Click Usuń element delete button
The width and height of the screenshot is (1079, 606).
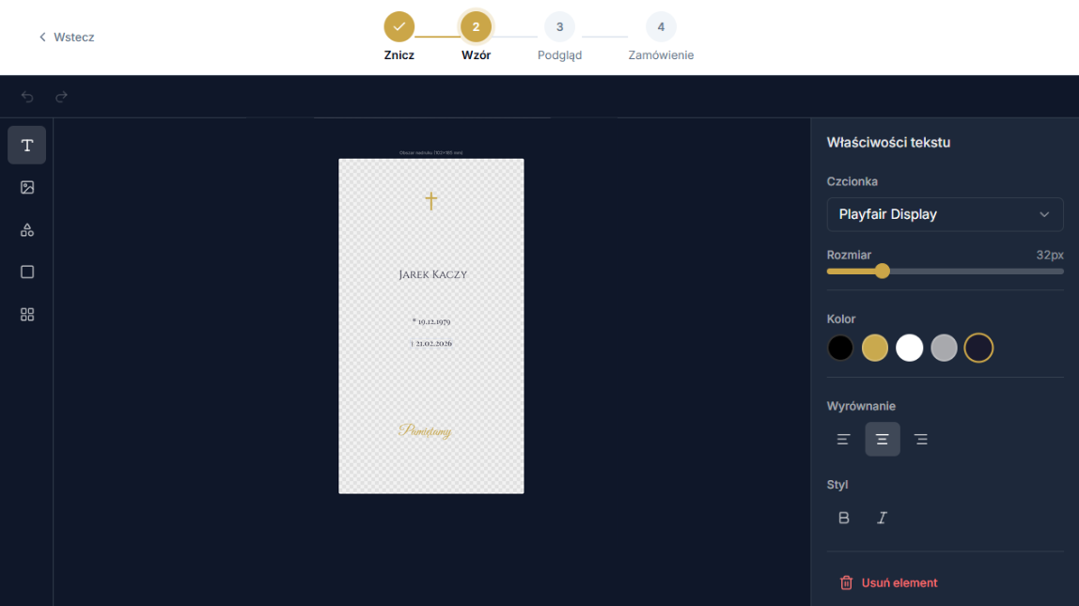pos(888,583)
